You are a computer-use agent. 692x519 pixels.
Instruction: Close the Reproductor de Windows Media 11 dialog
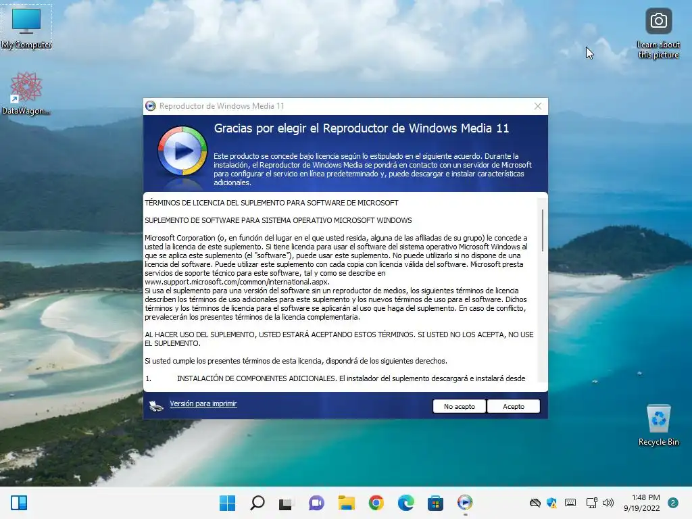point(537,106)
